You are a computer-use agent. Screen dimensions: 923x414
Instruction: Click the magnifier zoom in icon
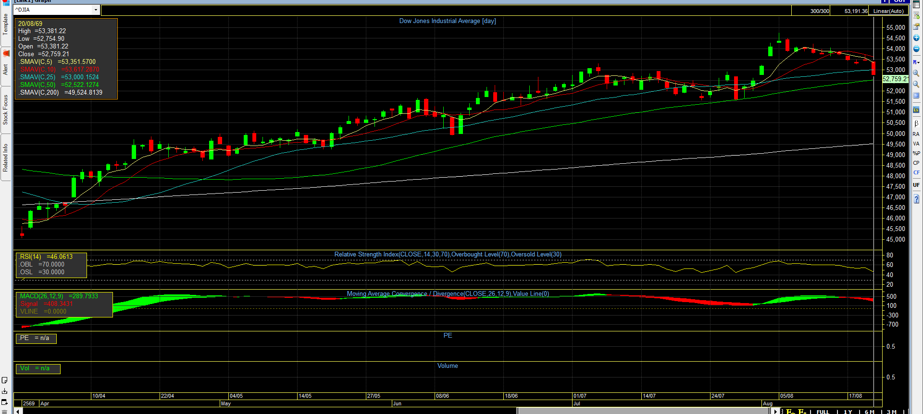tap(916, 73)
